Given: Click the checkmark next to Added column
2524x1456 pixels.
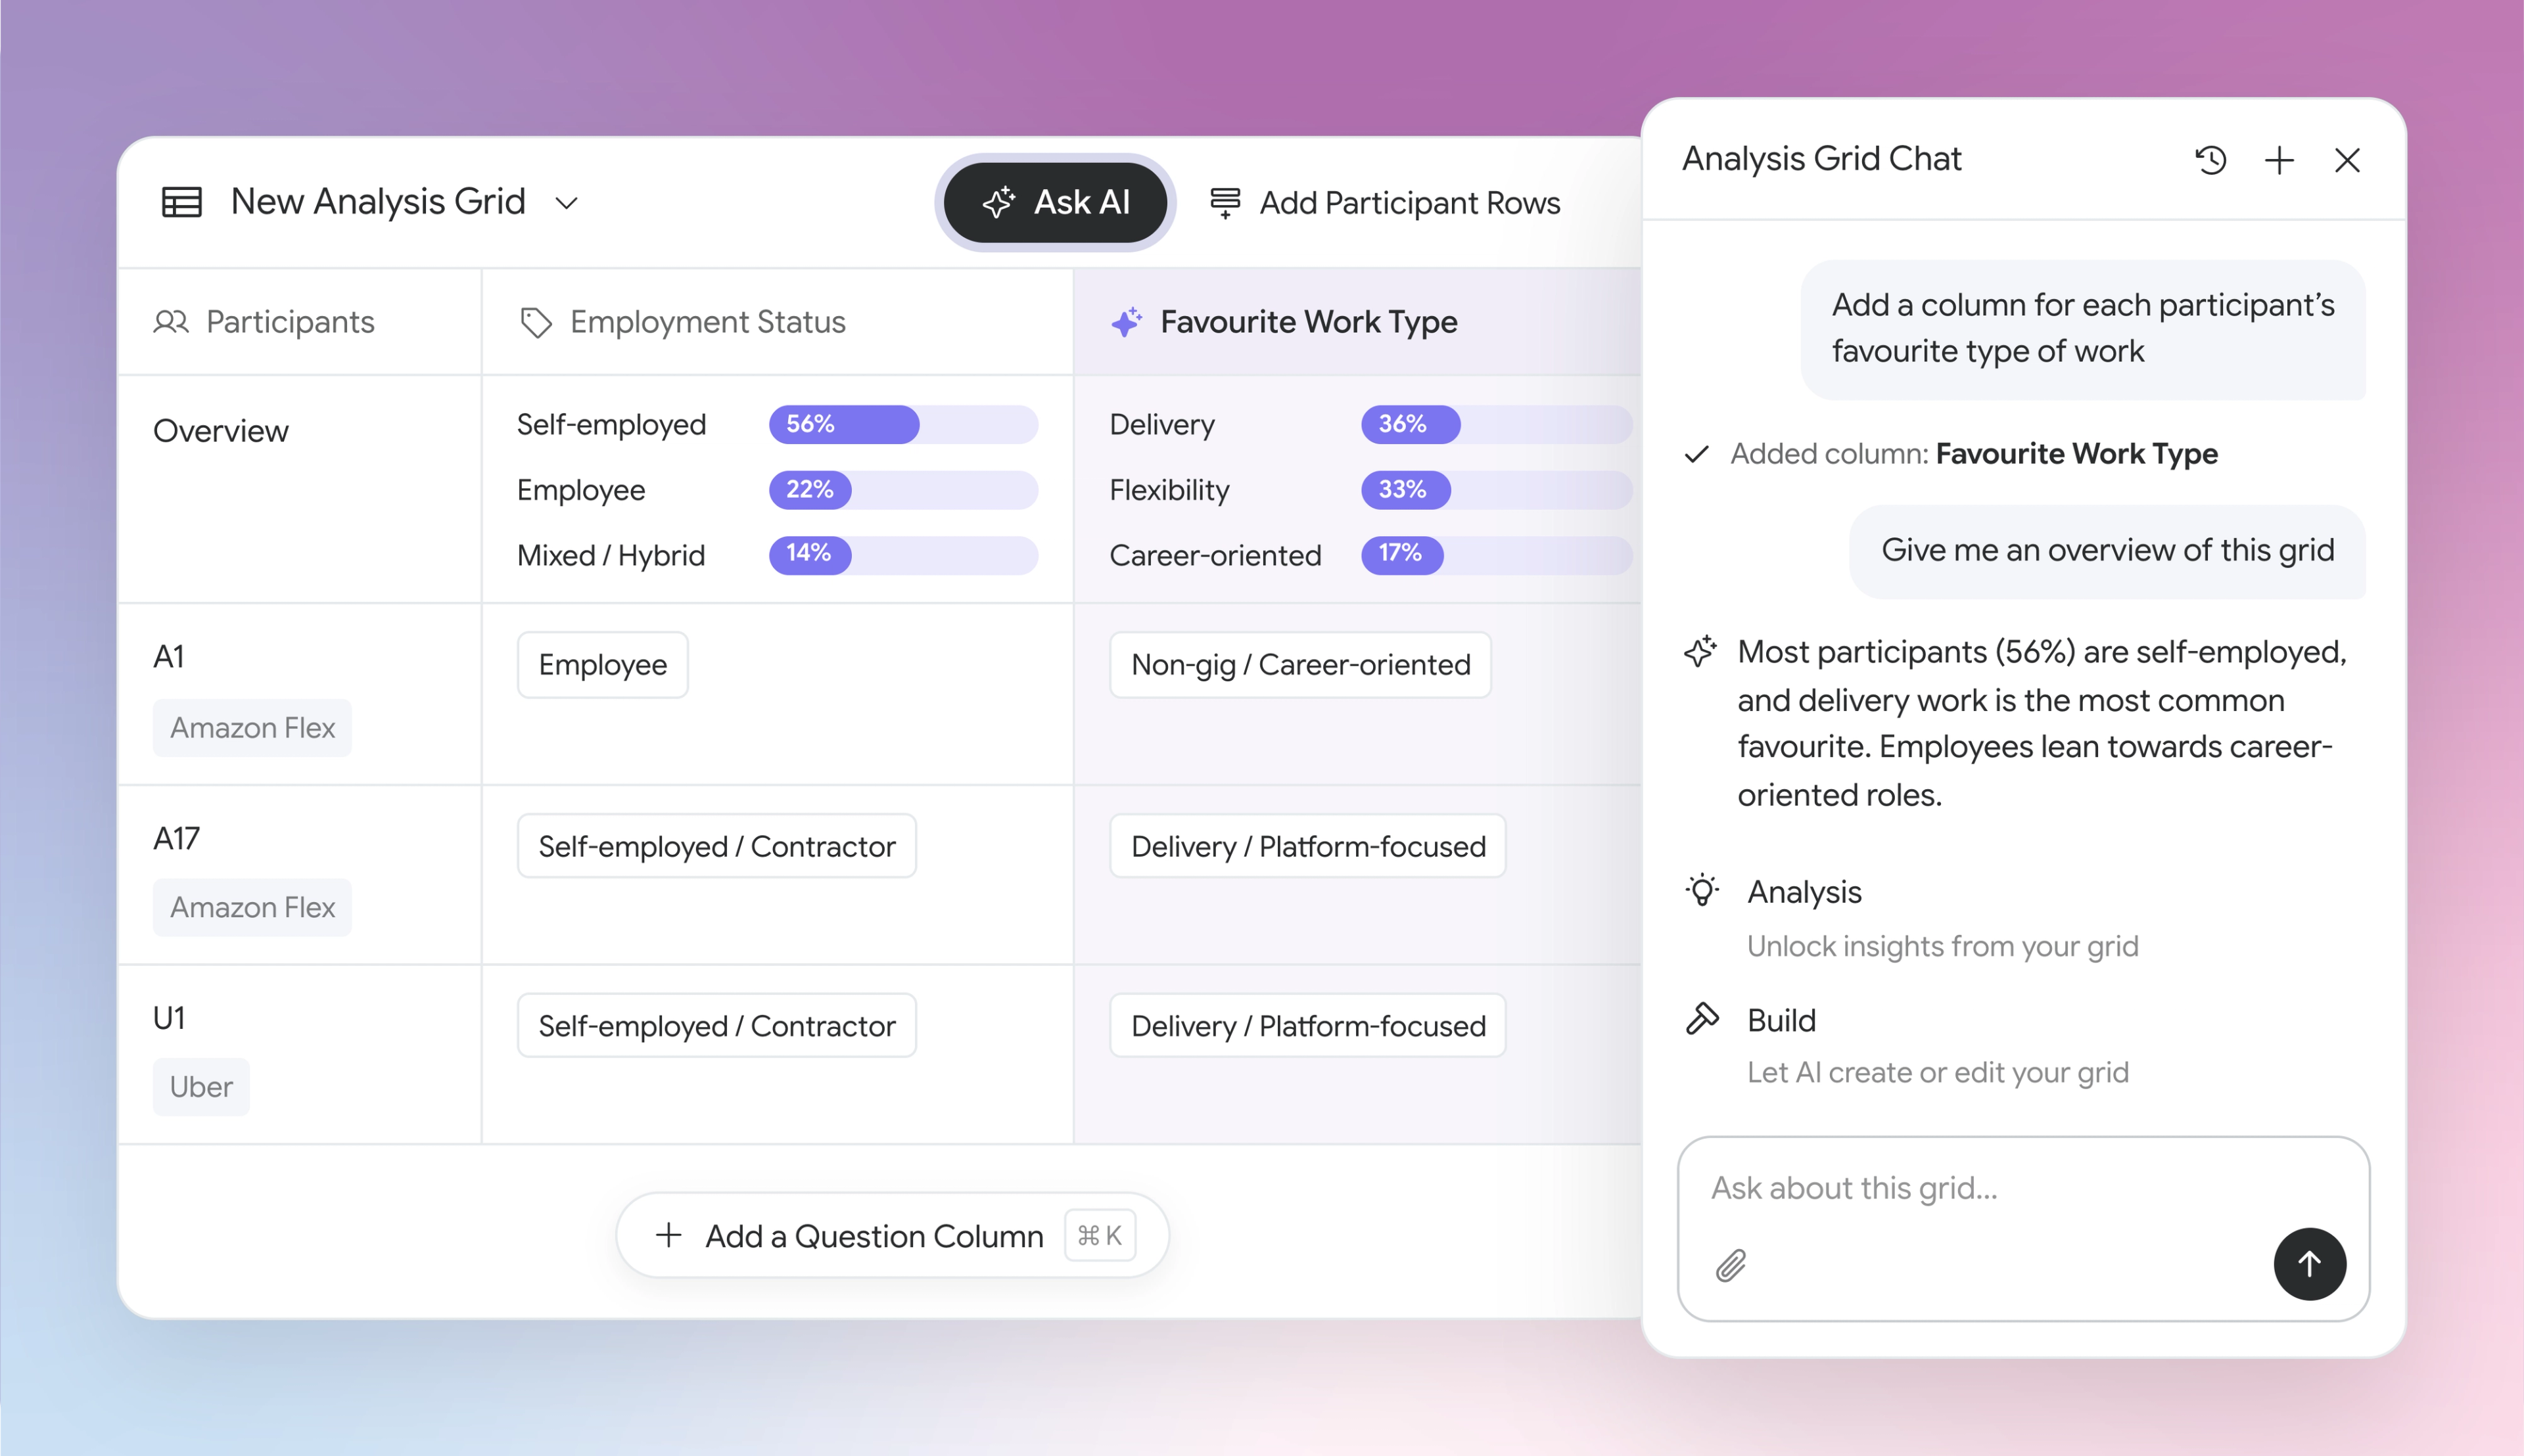Looking at the screenshot, I should click(1696, 455).
